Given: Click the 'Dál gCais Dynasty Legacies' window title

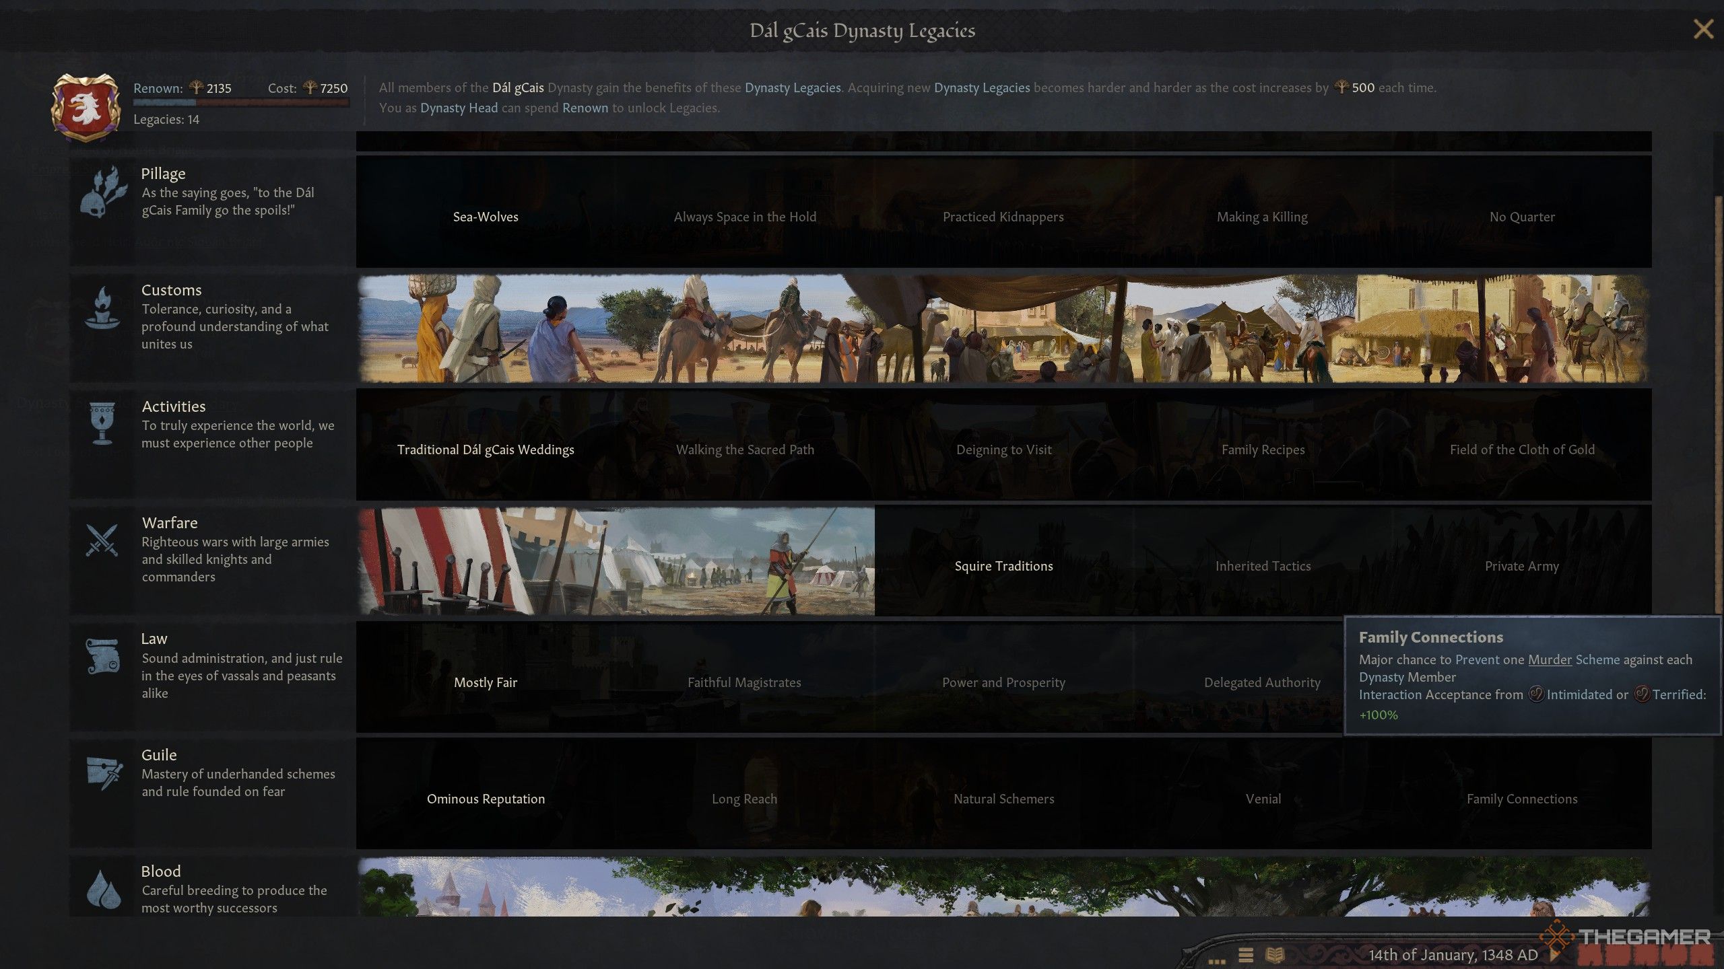Looking at the screenshot, I should pyautogui.click(x=863, y=30).
